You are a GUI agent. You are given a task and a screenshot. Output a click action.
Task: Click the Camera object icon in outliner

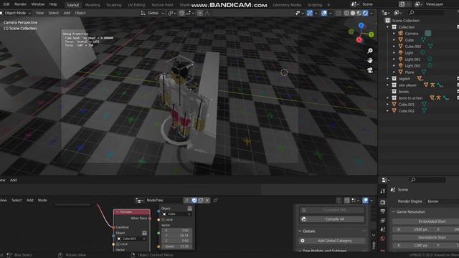(400, 34)
